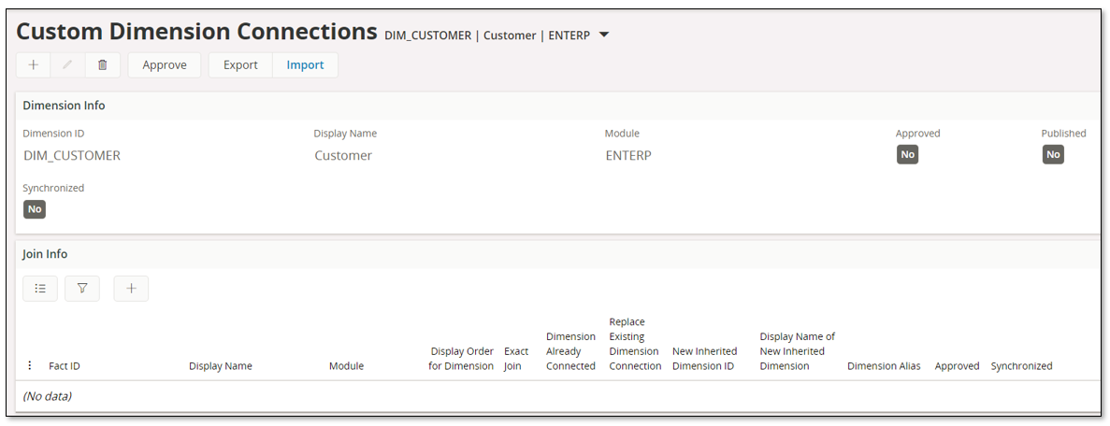Click the filter funnel icon in Join Info
Viewport: 1110px width, 426px height.
coord(82,289)
